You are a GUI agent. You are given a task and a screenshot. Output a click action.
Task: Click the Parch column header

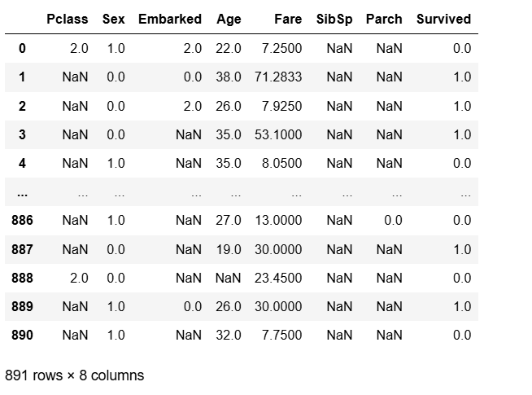coord(384,19)
